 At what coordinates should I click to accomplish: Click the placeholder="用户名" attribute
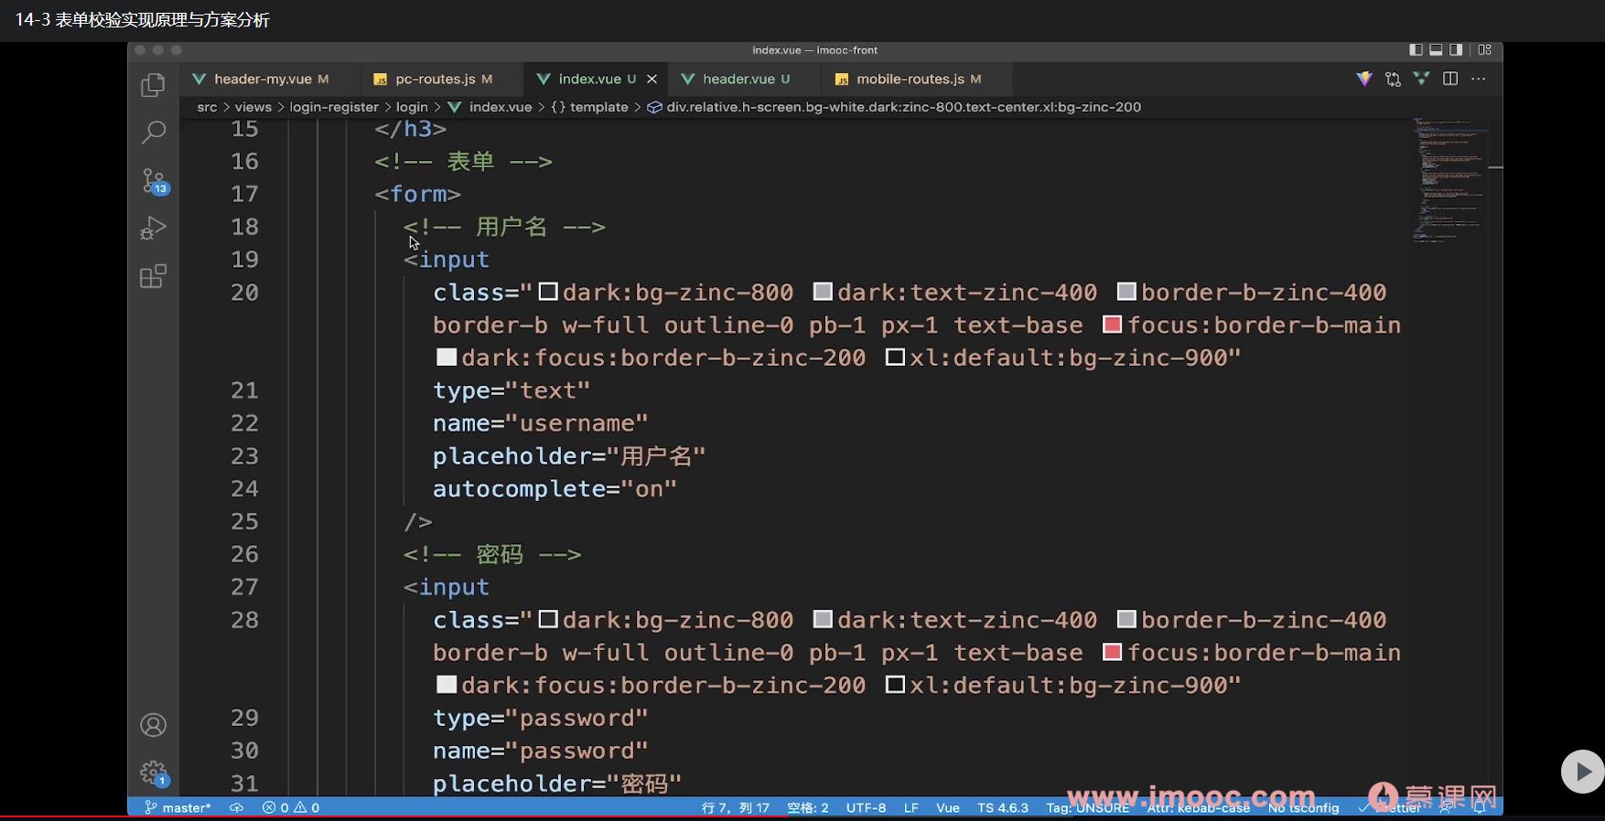[569, 456]
